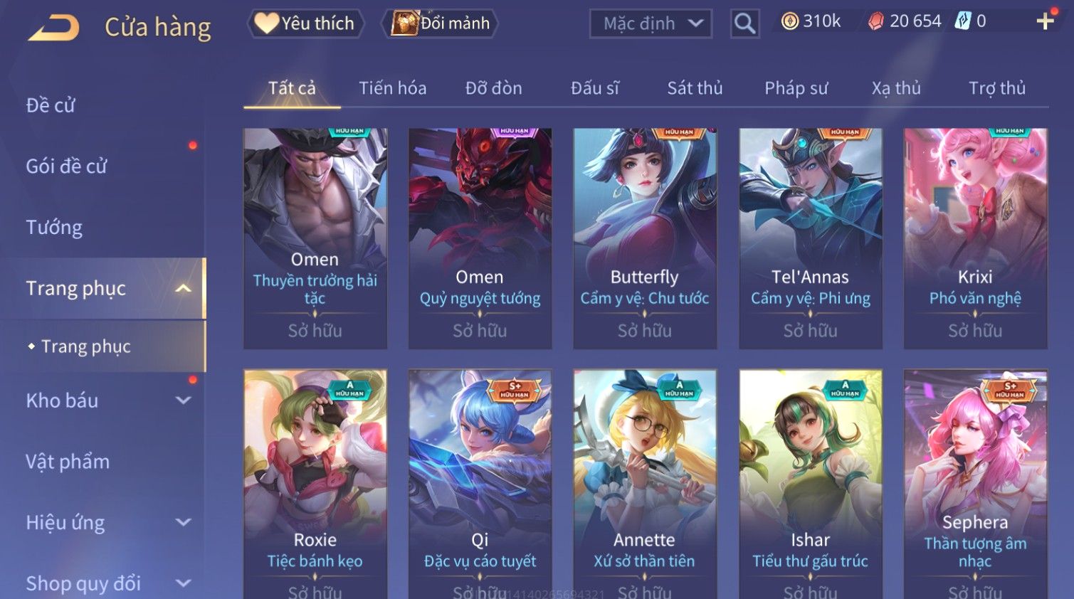Tap the red gem currency icon

click(875, 21)
